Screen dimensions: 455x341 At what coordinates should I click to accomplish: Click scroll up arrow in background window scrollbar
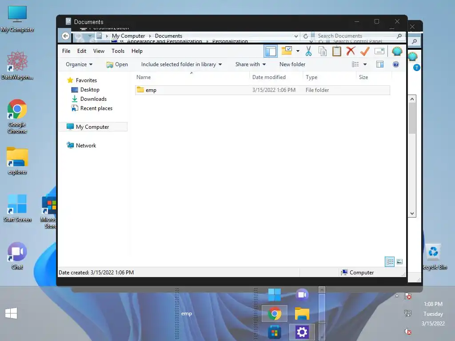click(412, 99)
